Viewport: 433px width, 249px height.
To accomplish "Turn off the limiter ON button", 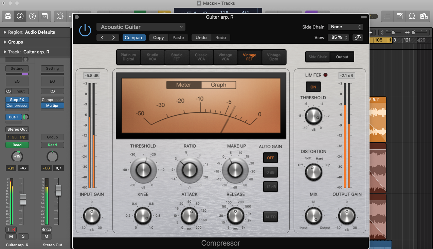I will (x=313, y=87).
